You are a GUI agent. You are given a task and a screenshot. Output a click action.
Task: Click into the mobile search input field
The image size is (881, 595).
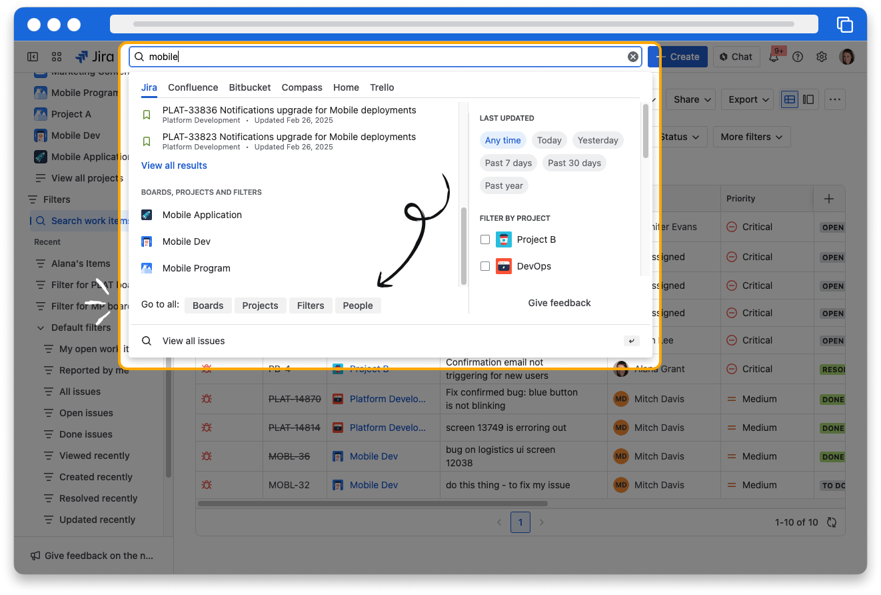point(385,57)
